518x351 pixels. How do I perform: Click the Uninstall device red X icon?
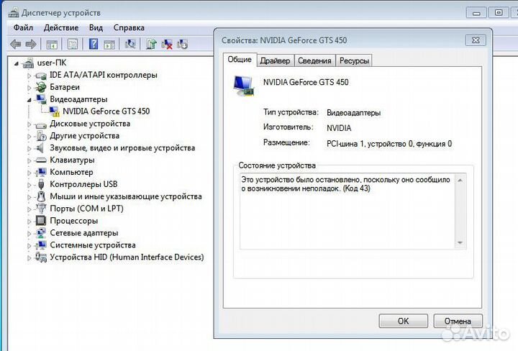pos(167,44)
